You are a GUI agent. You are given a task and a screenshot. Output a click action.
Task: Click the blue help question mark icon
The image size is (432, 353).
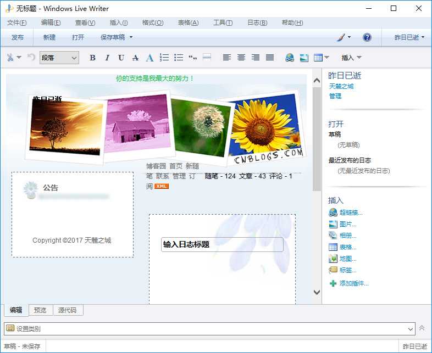(x=367, y=37)
